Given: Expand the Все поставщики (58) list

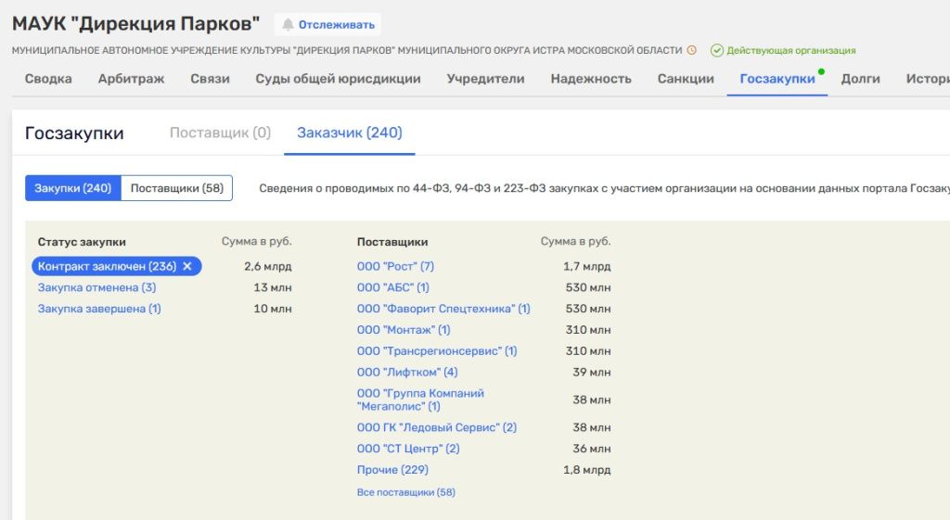Looking at the screenshot, I should (405, 492).
